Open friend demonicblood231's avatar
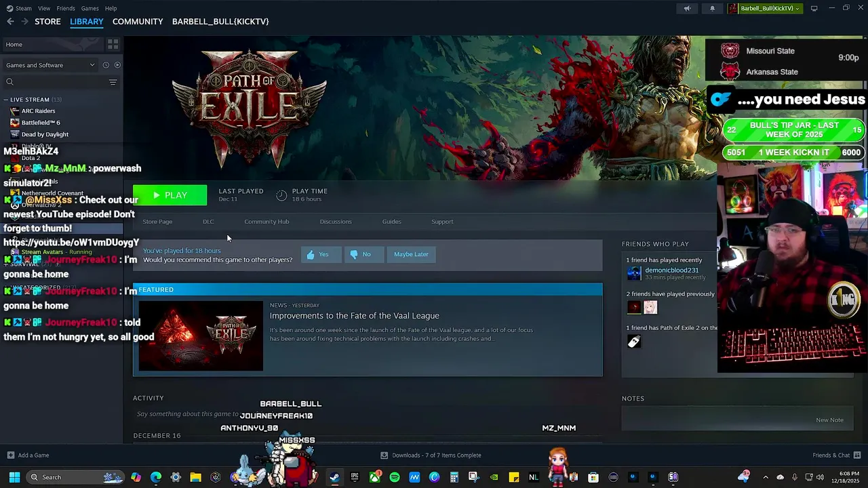The width and height of the screenshot is (868, 488). tap(634, 273)
